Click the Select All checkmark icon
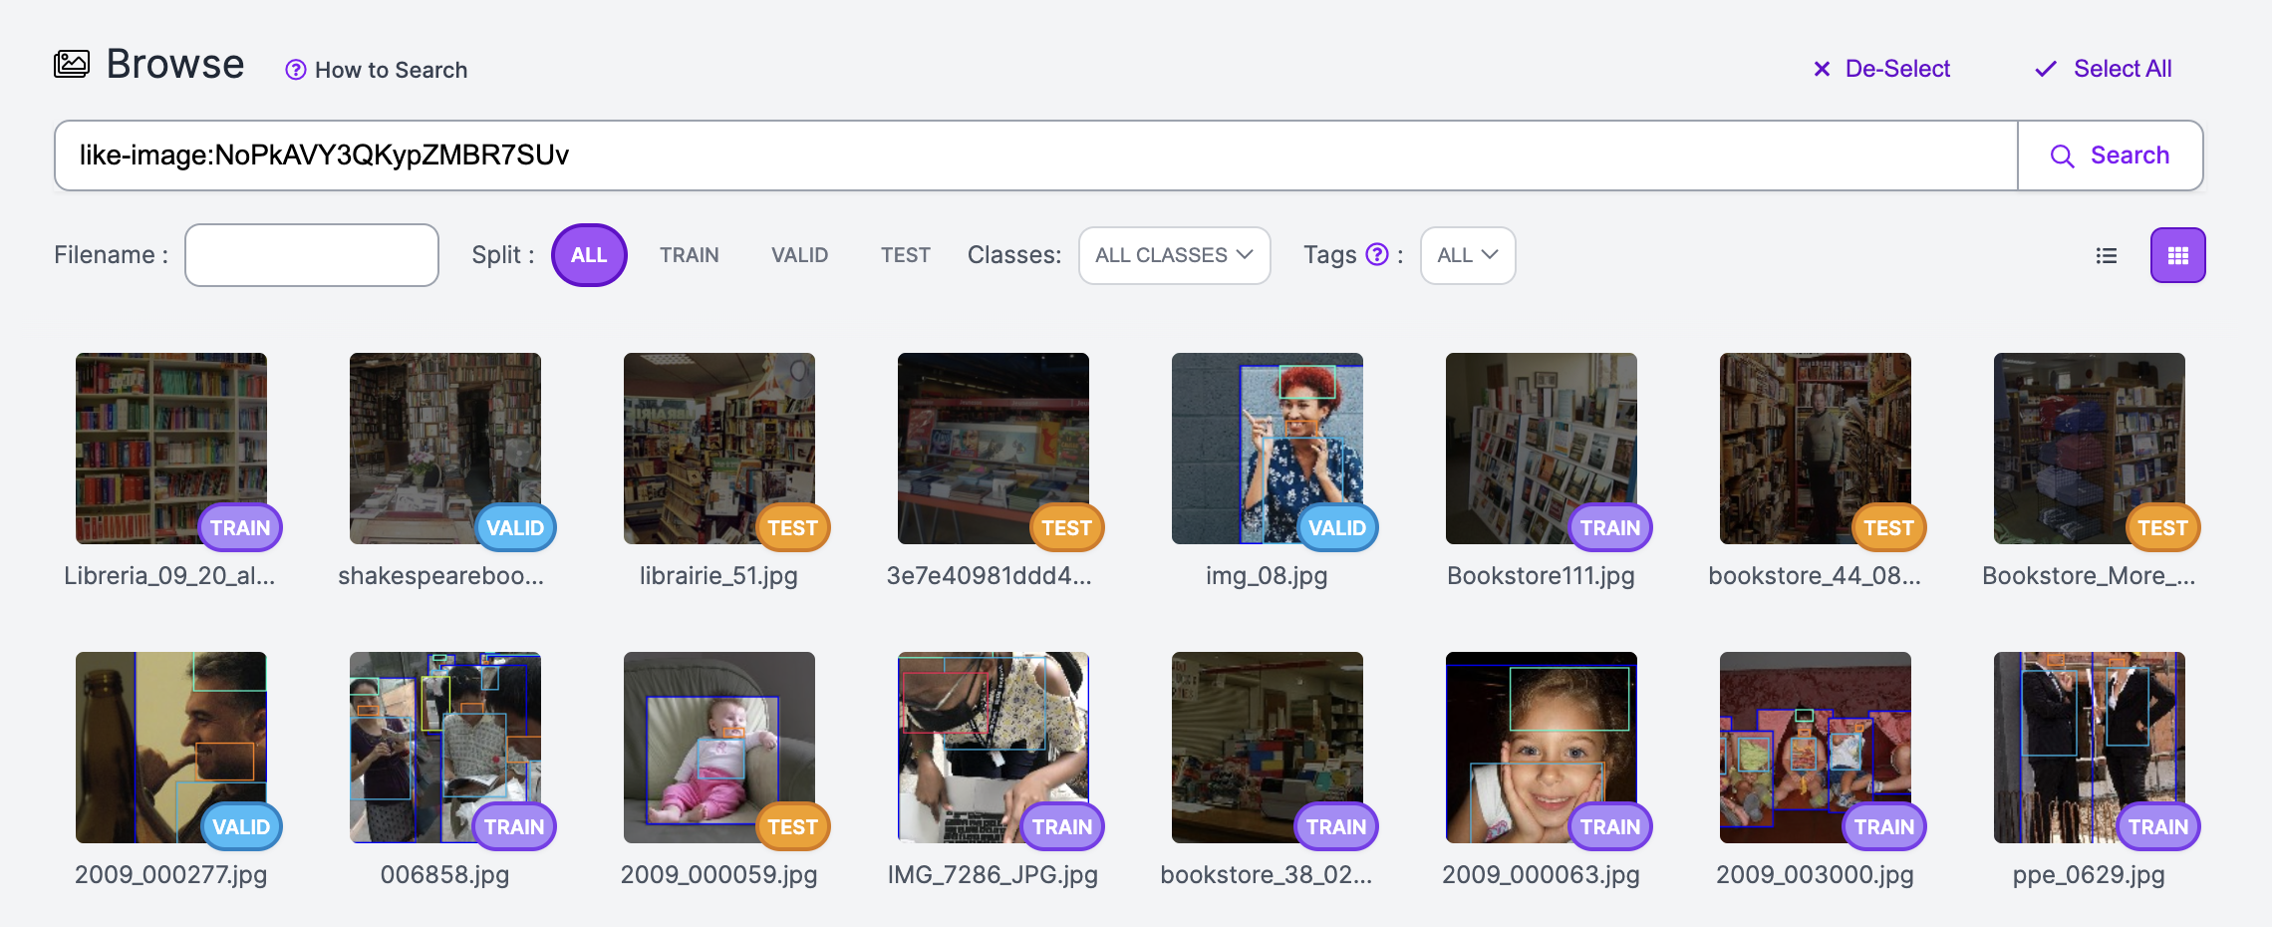Viewport: 2272px width, 927px height. click(x=2045, y=69)
